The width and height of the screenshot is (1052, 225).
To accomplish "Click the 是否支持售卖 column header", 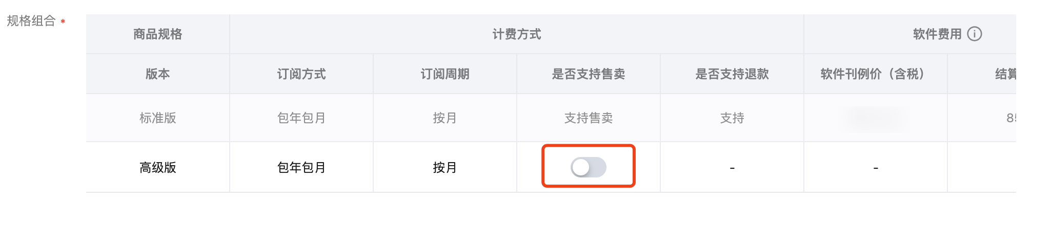I will coord(588,74).
